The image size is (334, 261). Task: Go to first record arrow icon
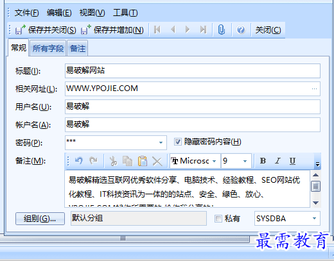(157, 29)
